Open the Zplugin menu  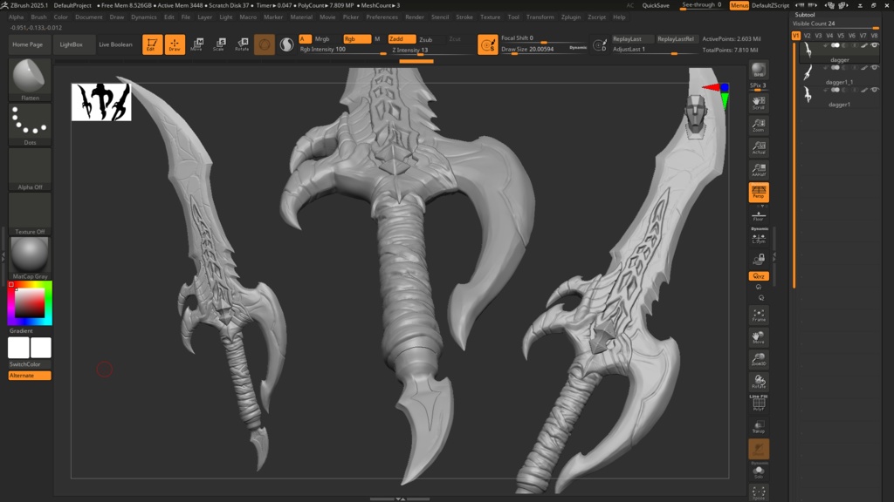pyautogui.click(x=571, y=17)
